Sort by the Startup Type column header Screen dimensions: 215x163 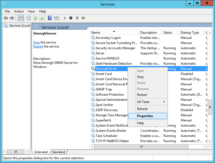coord(191,33)
